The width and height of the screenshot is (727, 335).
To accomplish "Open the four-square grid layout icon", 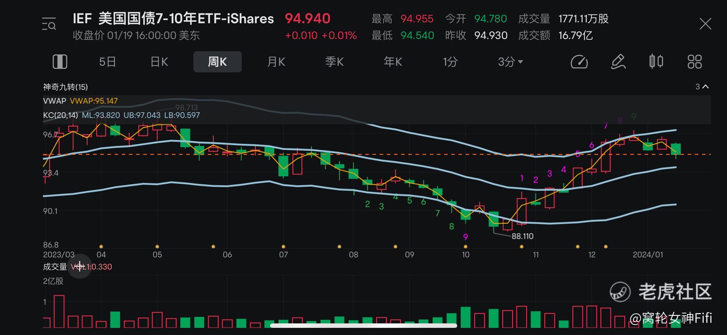I will [x=695, y=62].
